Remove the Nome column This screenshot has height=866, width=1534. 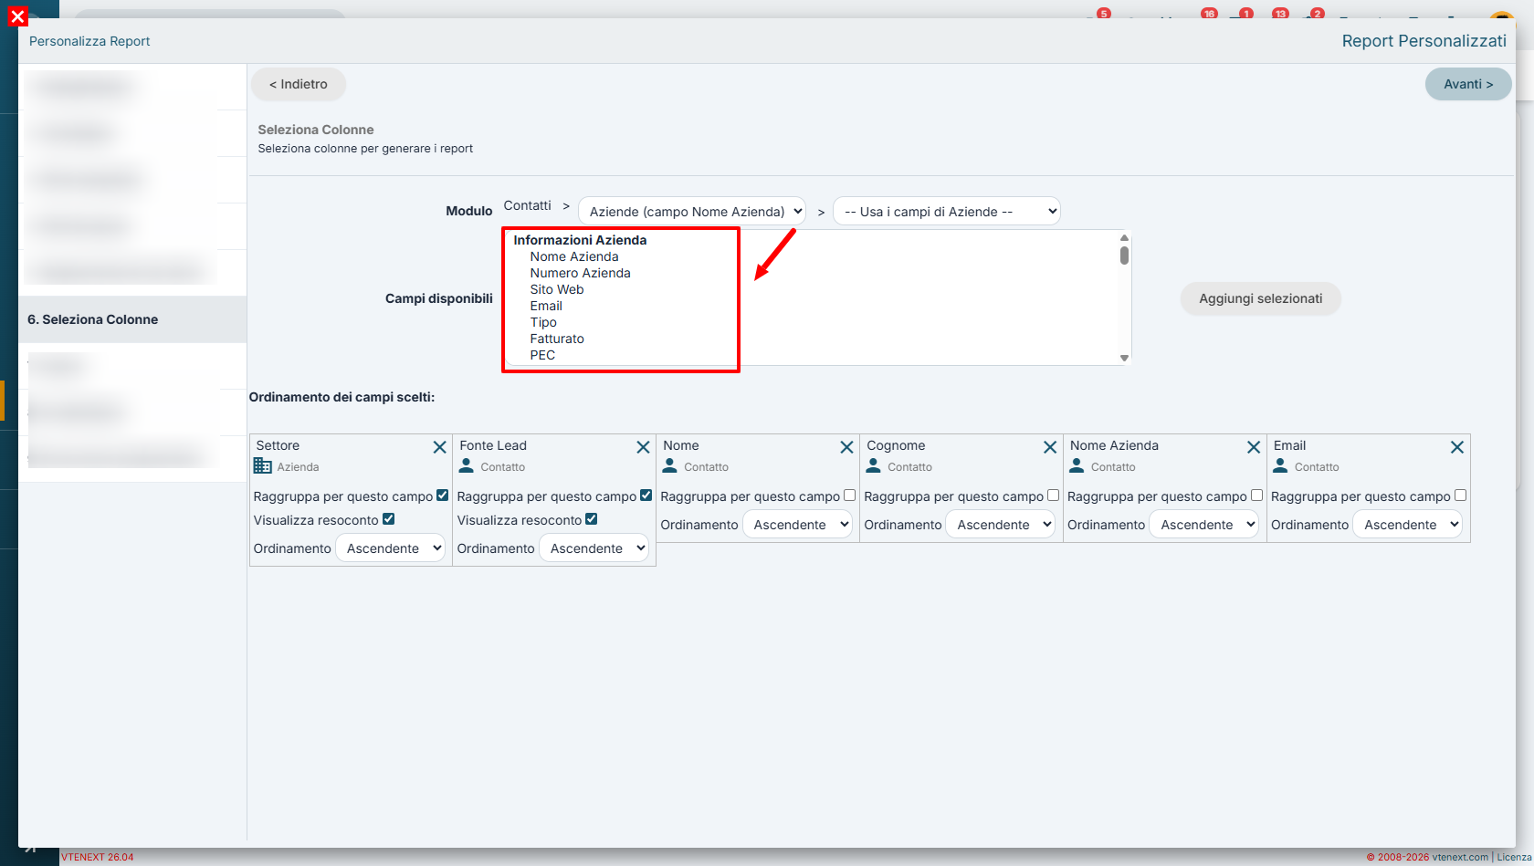847,447
